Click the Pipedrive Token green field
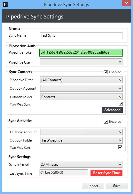This screenshot has height=194, width=133. 81,52
